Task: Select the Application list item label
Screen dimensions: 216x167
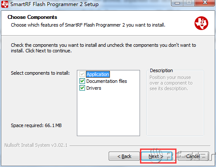Action: point(98,74)
